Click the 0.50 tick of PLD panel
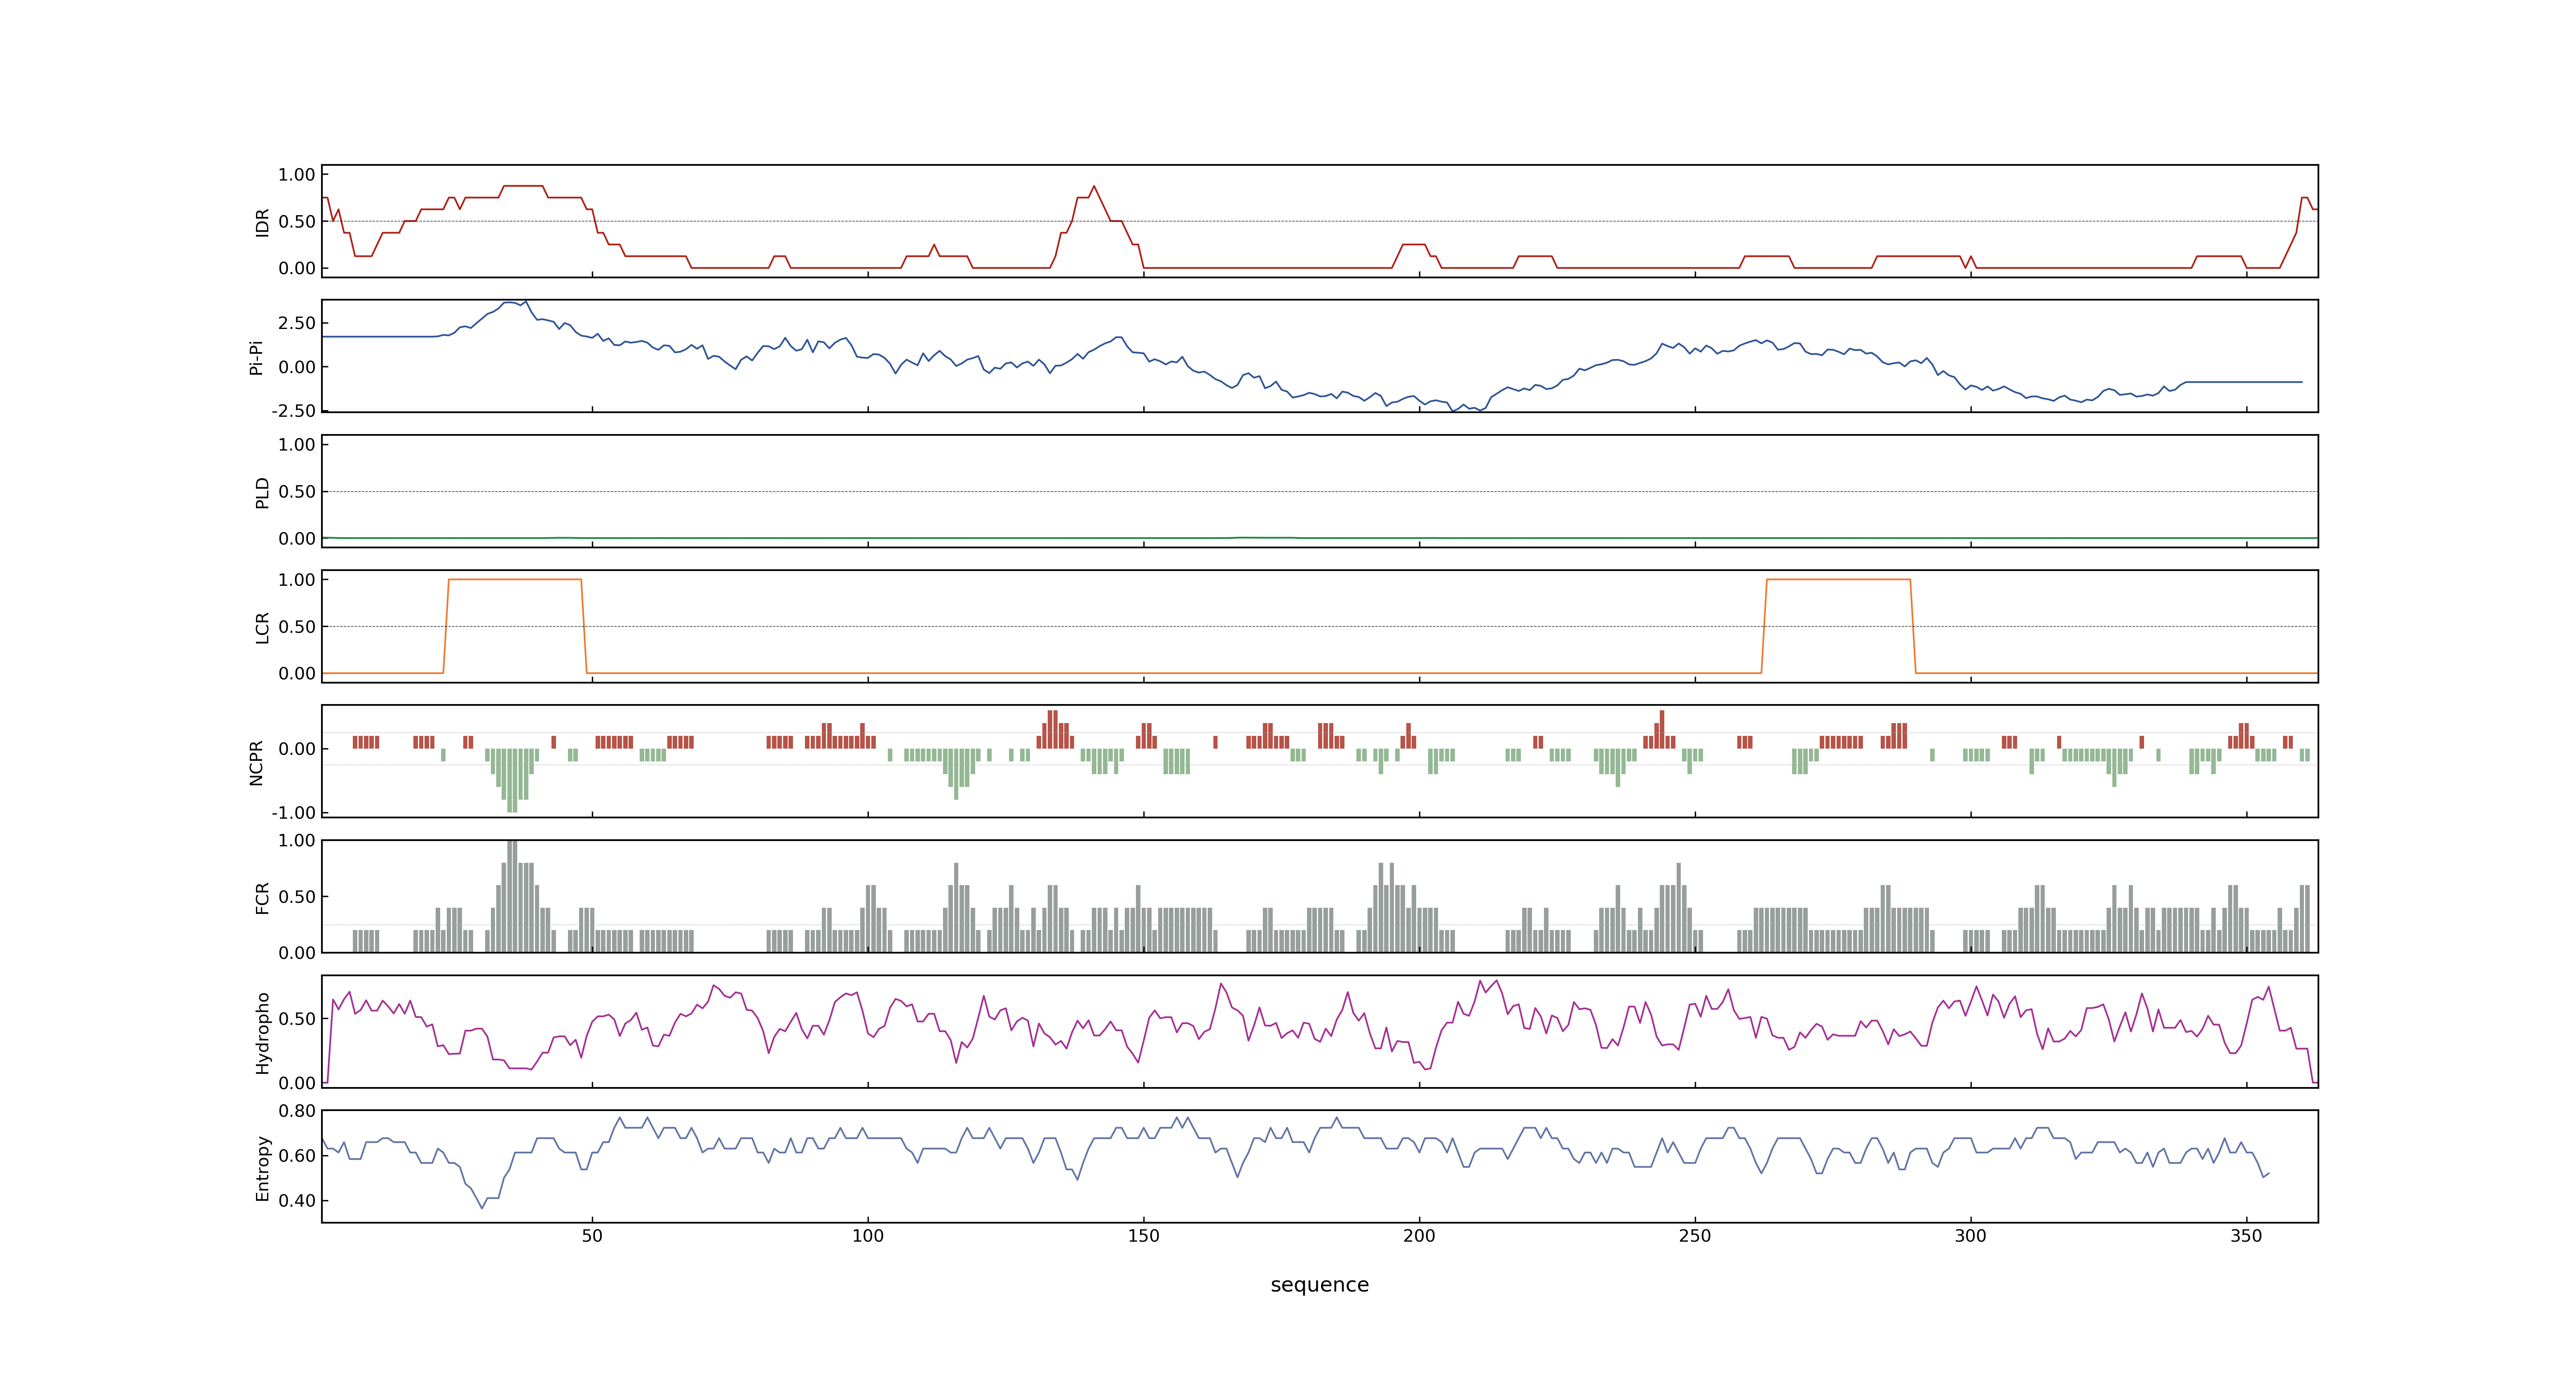Viewport: 2576px width, 1374px height. pos(297,492)
